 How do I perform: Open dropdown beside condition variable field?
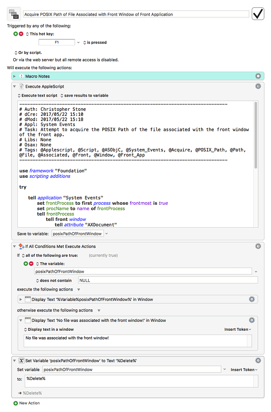click(256, 272)
